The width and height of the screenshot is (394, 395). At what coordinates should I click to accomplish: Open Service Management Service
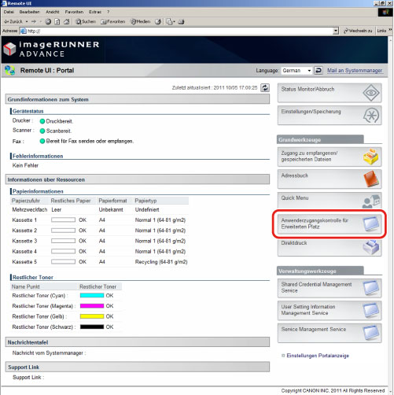click(x=330, y=333)
